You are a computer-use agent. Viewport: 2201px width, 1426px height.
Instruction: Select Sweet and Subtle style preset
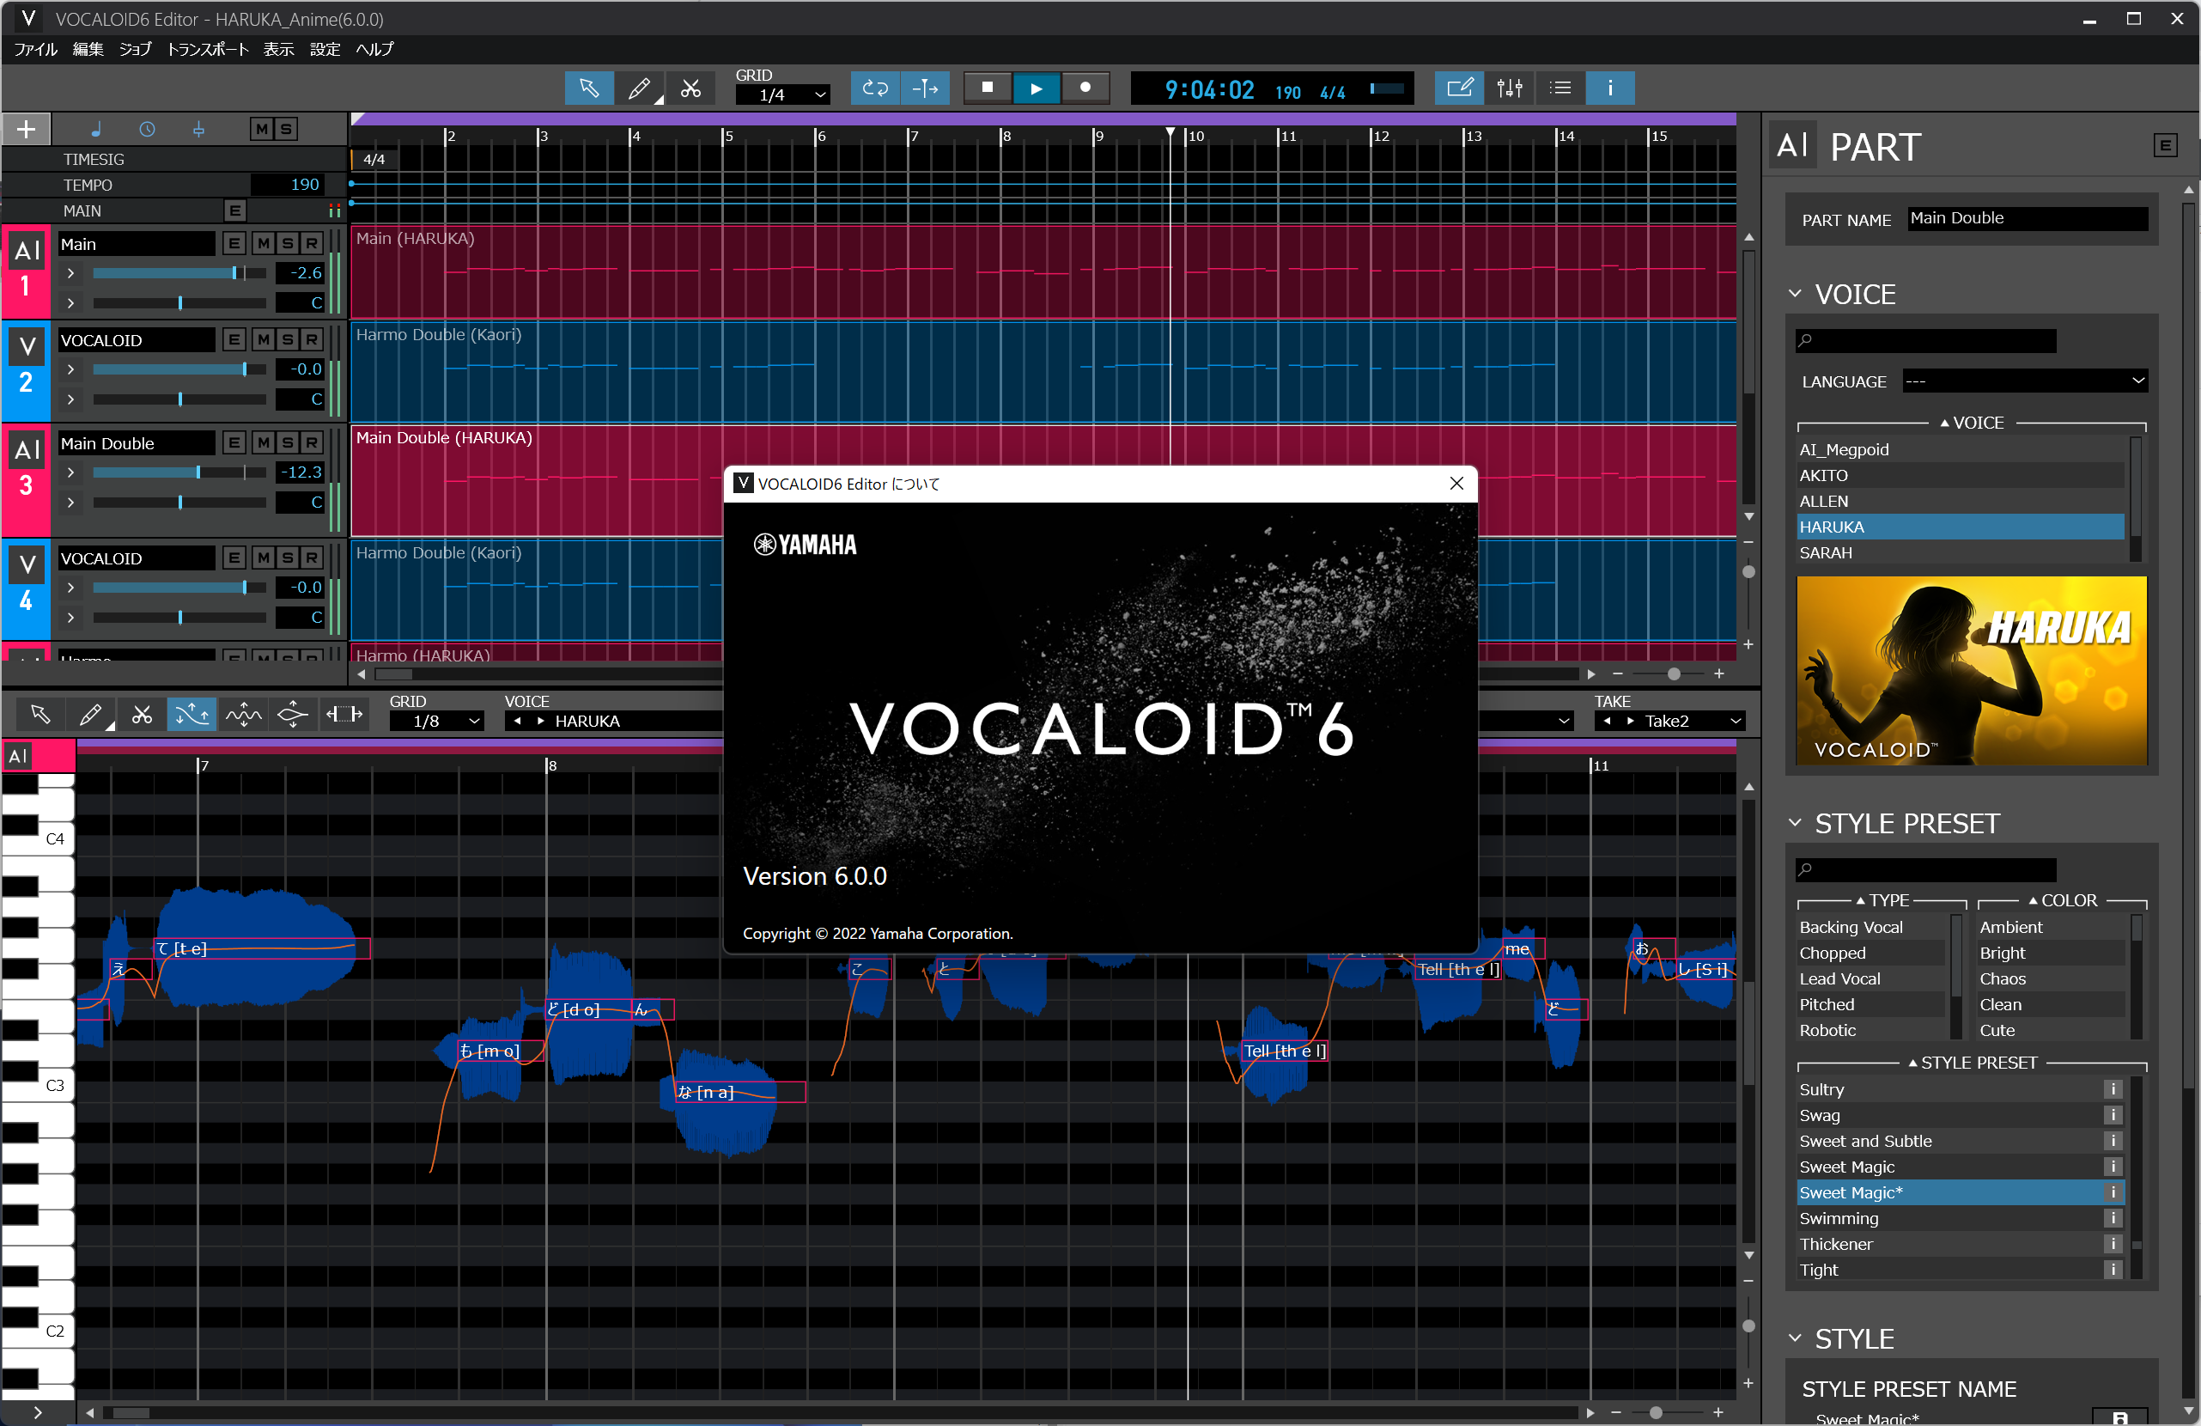coord(1949,1141)
